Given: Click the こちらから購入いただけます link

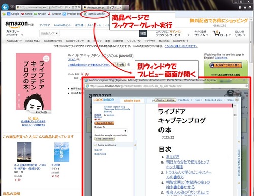Looking at the screenshot, I should tap(181, 46).
